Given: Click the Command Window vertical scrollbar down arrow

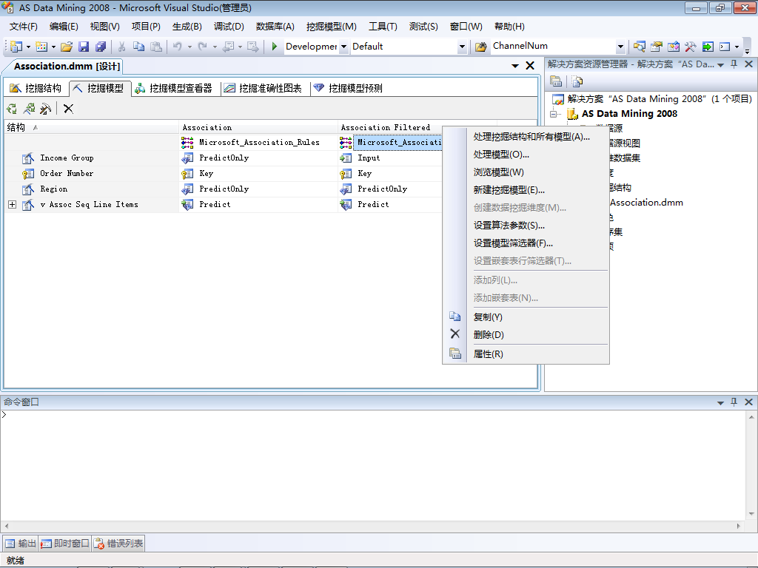Looking at the screenshot, I should (751, 514).
